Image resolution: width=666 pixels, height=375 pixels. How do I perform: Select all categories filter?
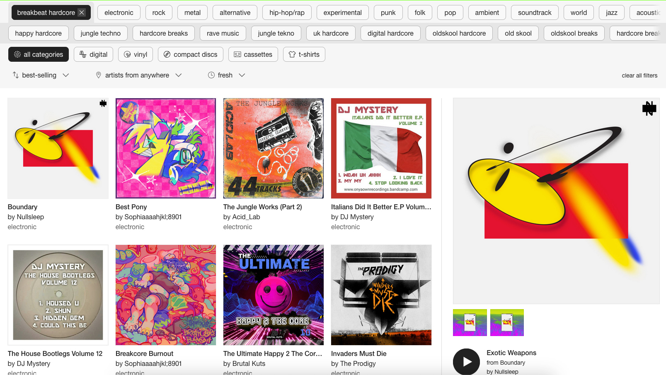39,54
